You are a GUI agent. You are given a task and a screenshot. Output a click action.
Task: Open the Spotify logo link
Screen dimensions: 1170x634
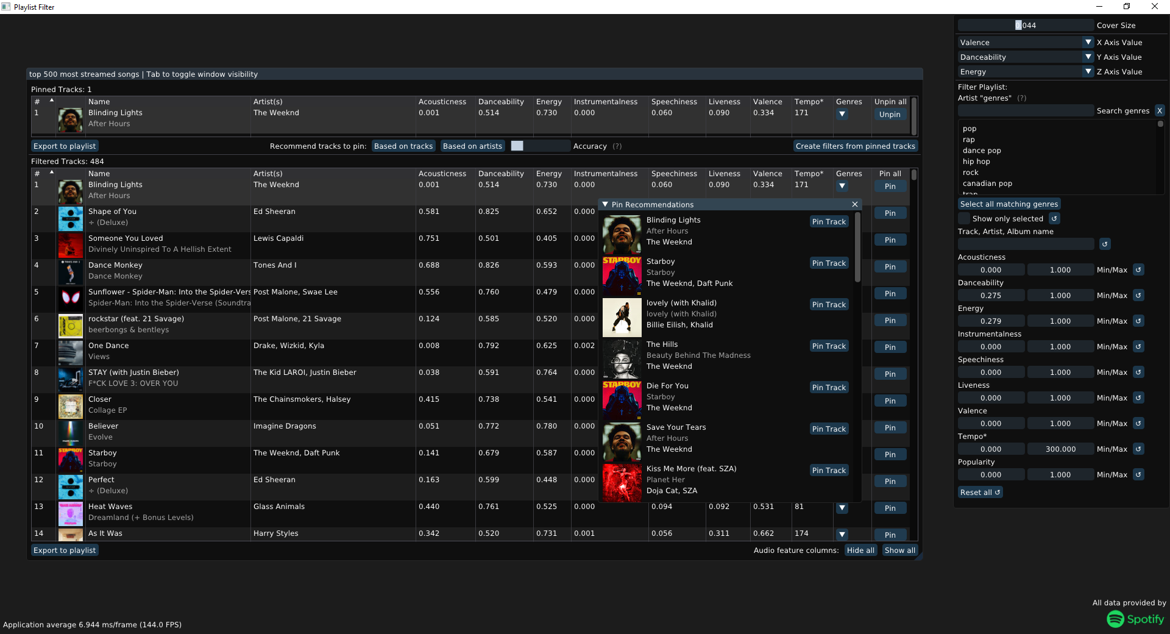1135,619
